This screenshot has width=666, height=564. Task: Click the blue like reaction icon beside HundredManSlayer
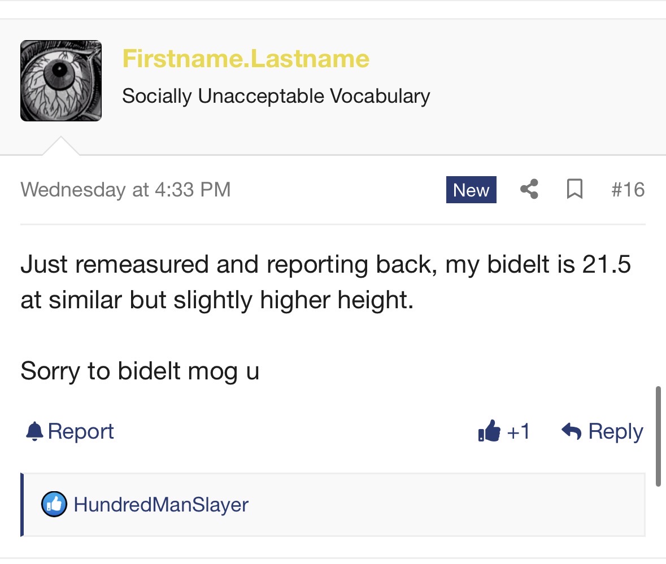click(54, 504)
